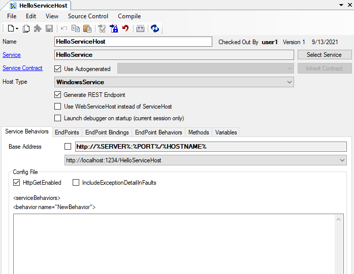The width and height of the screenshot is (354, 274).
Task: Toggle the Base Address checkbox
Action: pyautogui.click(x=68, y=146)
